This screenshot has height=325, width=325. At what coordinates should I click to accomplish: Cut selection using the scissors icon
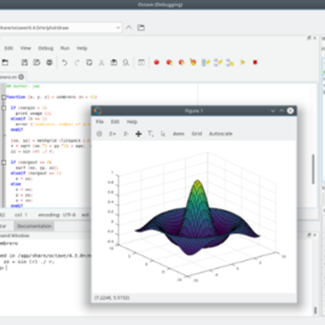click(102, 62)
